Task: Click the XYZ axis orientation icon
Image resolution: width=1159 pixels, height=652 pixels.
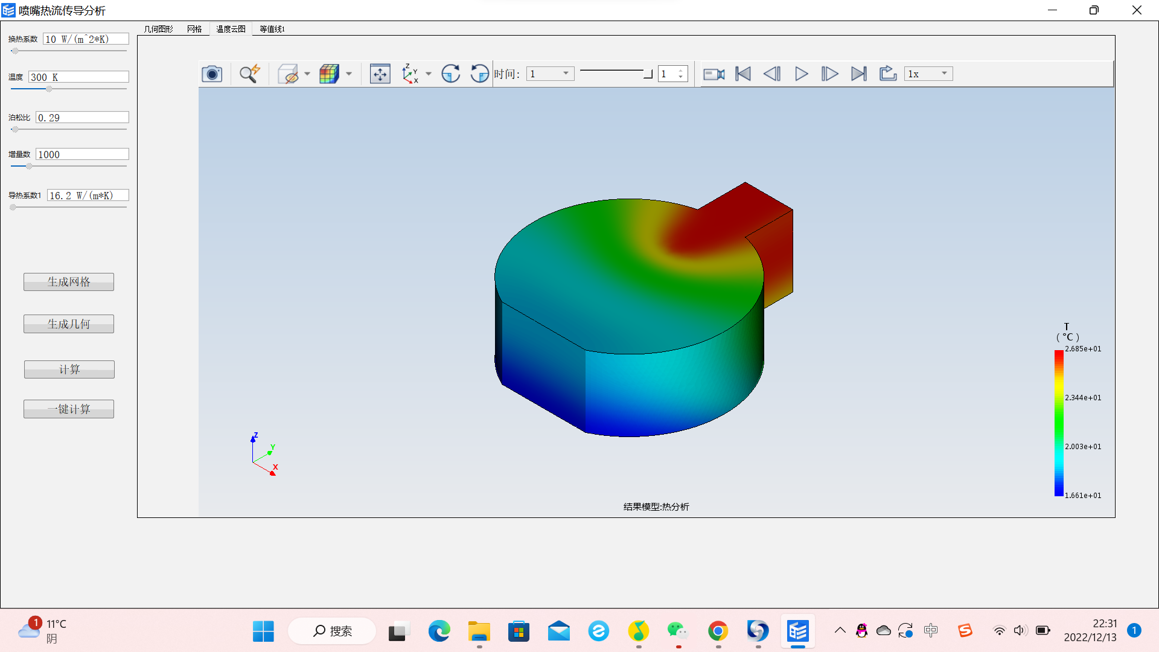Action: click(x=410, y=74)
